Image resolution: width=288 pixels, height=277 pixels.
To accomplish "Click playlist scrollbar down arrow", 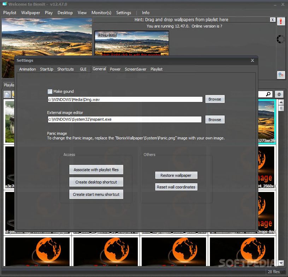I will pos(281,263).
